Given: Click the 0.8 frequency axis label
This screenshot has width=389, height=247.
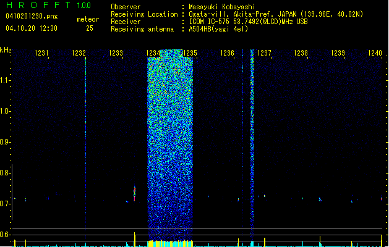Looking at the screenshot, I should (5, 173).
